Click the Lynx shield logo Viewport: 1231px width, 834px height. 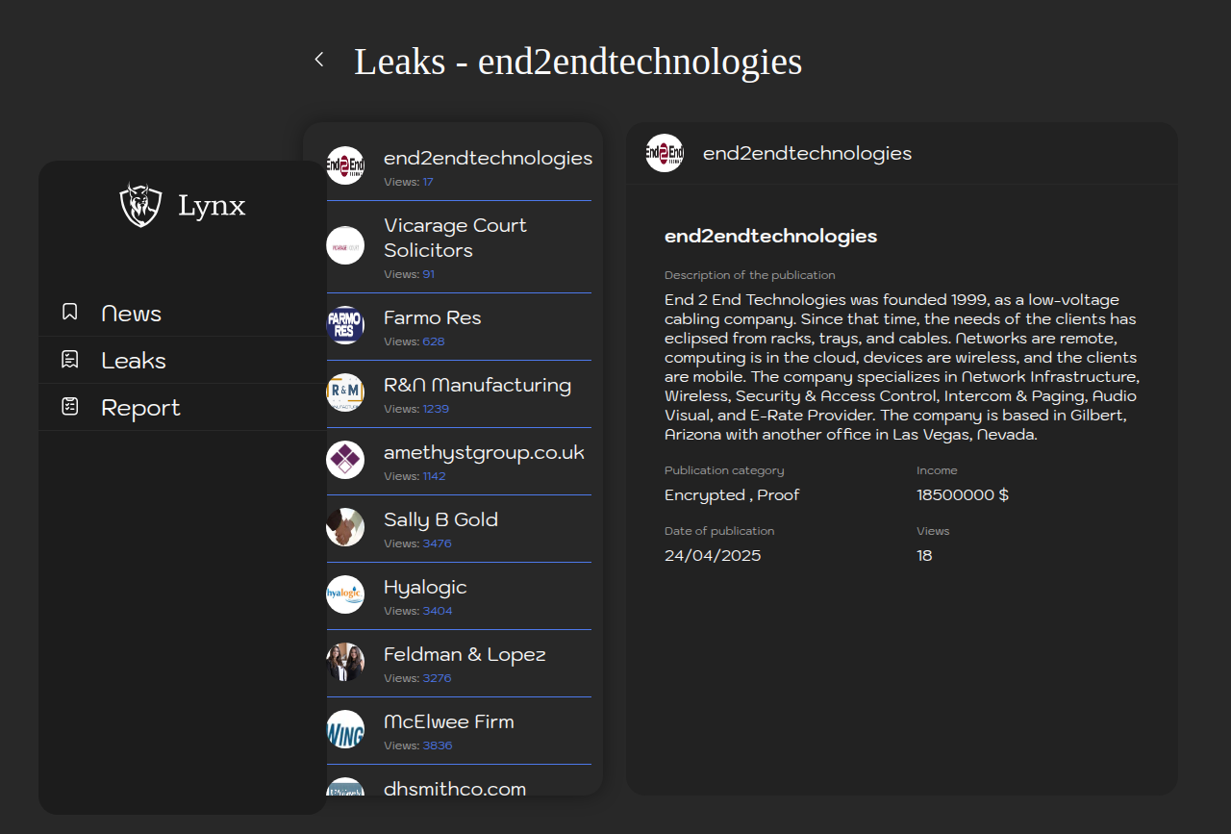pyautogui.click(x=140, y=205)
